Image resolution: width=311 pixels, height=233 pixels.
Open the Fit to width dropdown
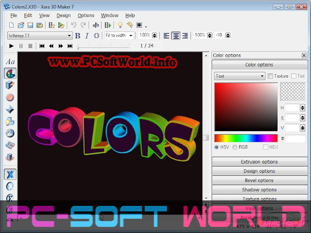[119, 35]
